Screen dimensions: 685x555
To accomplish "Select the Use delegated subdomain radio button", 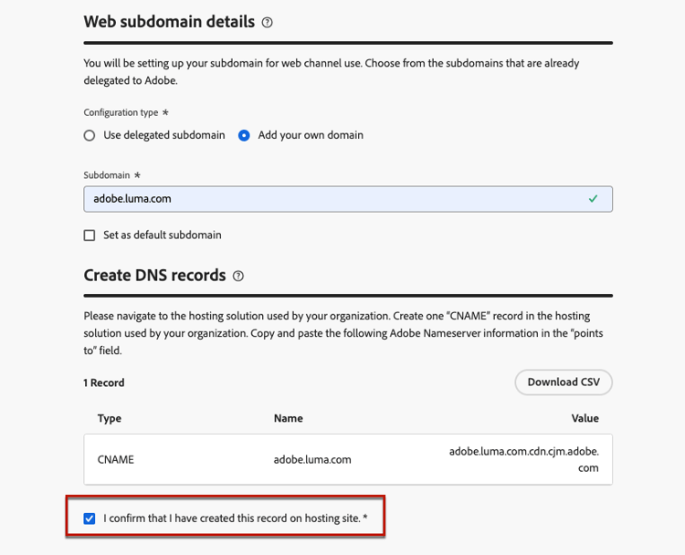I will (90, 135).
